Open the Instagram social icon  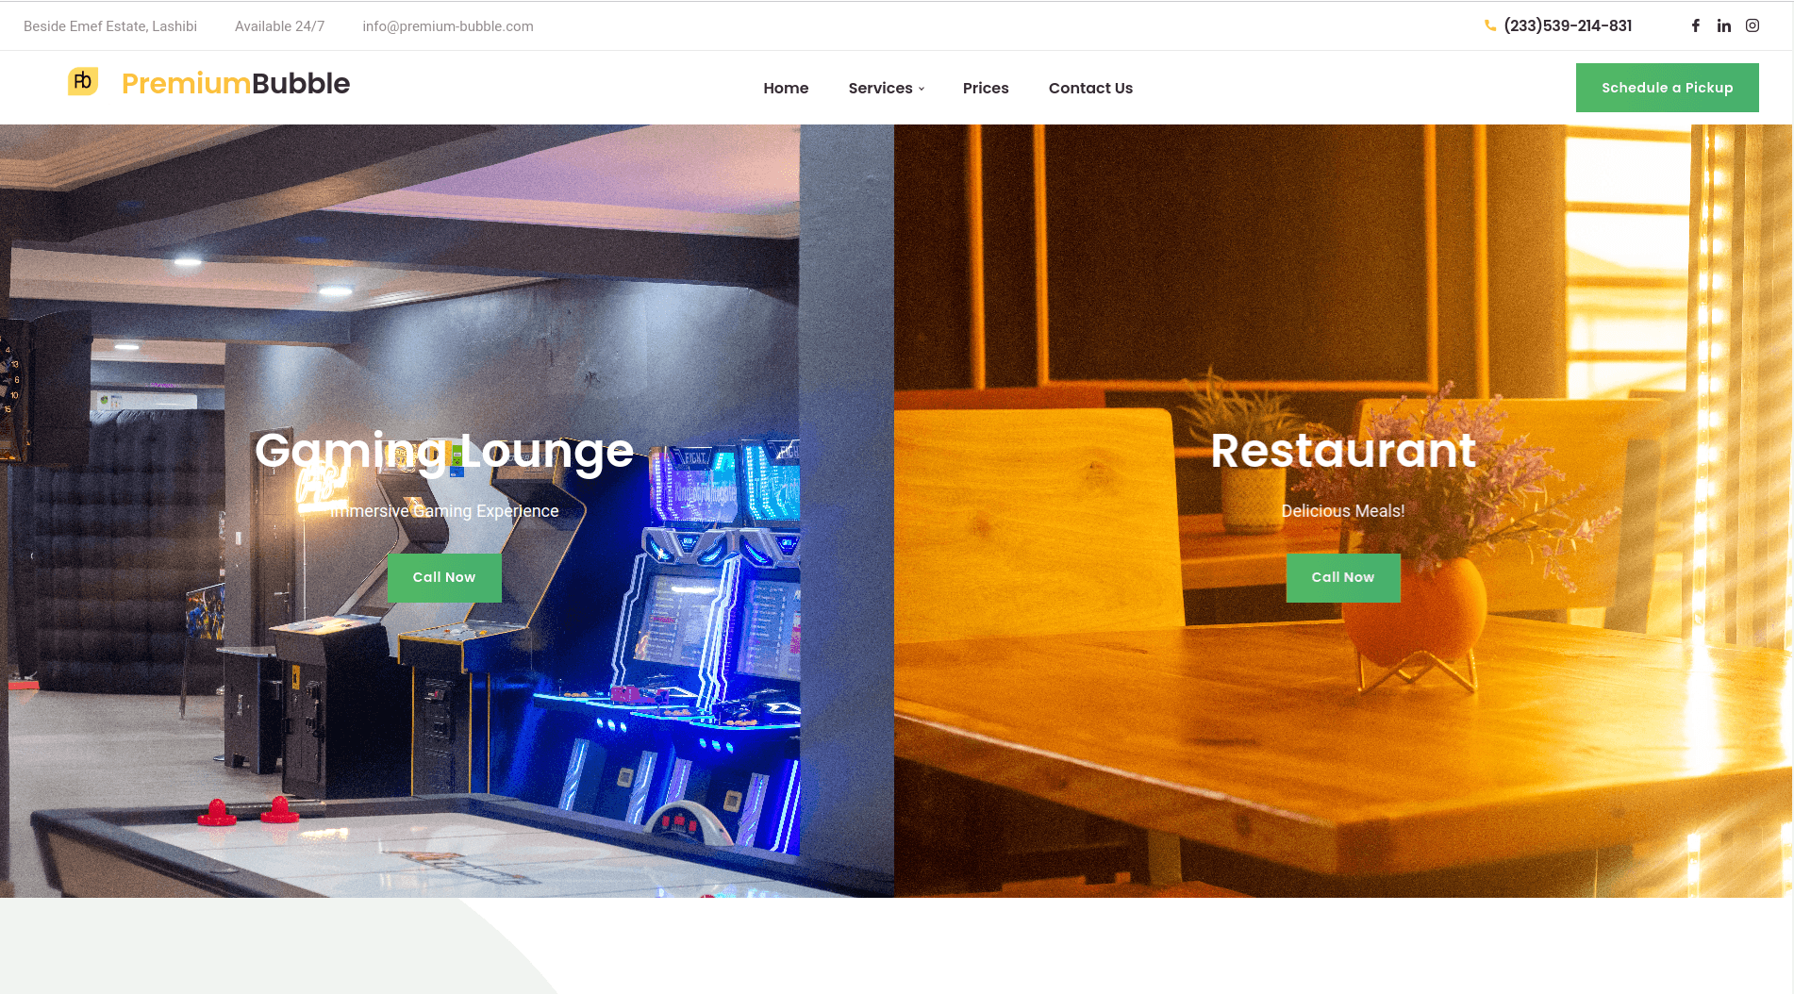[x=1752, y=25]
